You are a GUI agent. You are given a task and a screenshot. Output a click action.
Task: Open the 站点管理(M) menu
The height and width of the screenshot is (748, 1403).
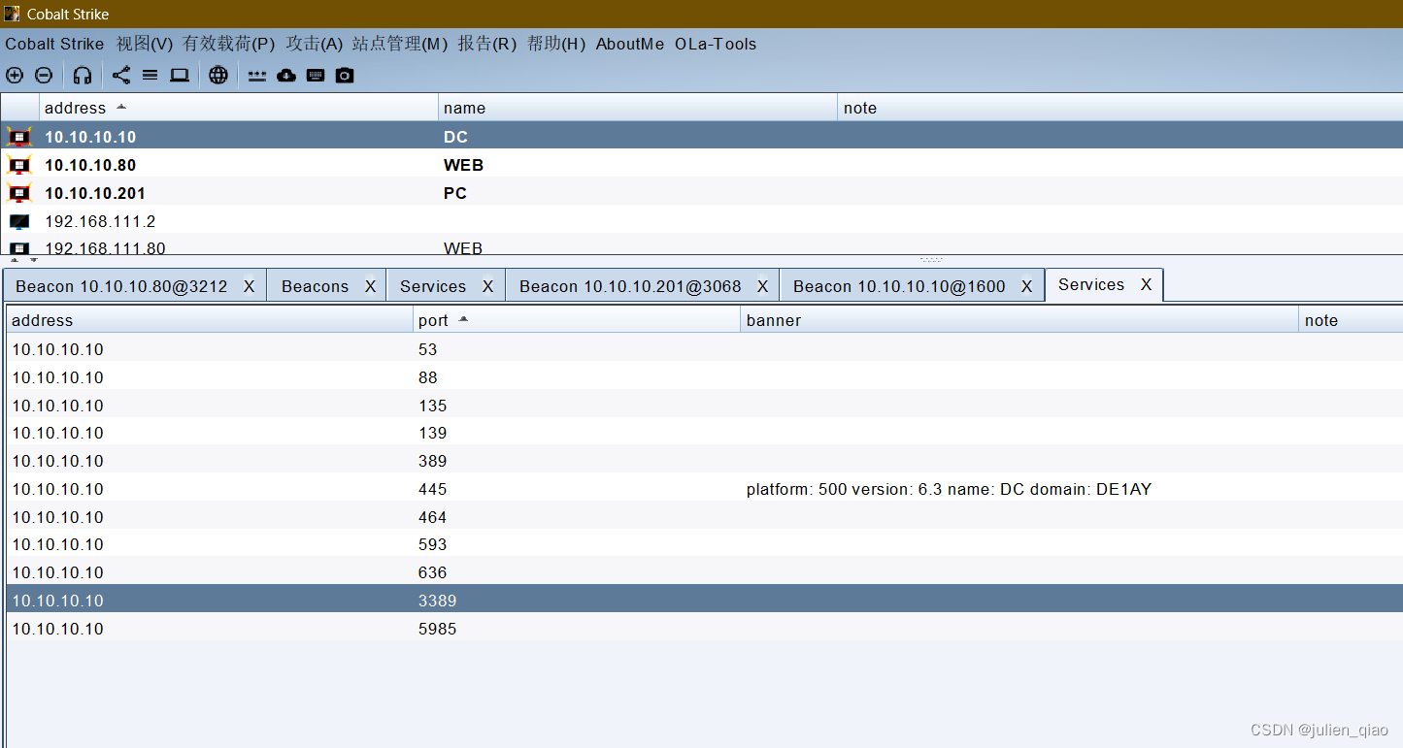(400, 44)
